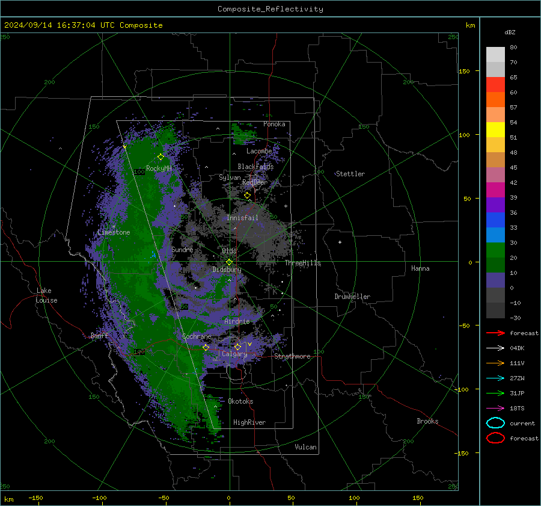
Task: Click the Vulcan label
Action: pos(305,447)
